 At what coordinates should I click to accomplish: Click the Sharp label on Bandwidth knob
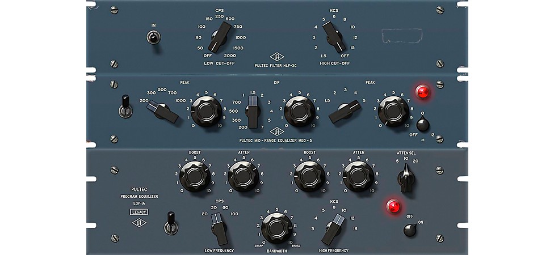(x=258, y=245)
